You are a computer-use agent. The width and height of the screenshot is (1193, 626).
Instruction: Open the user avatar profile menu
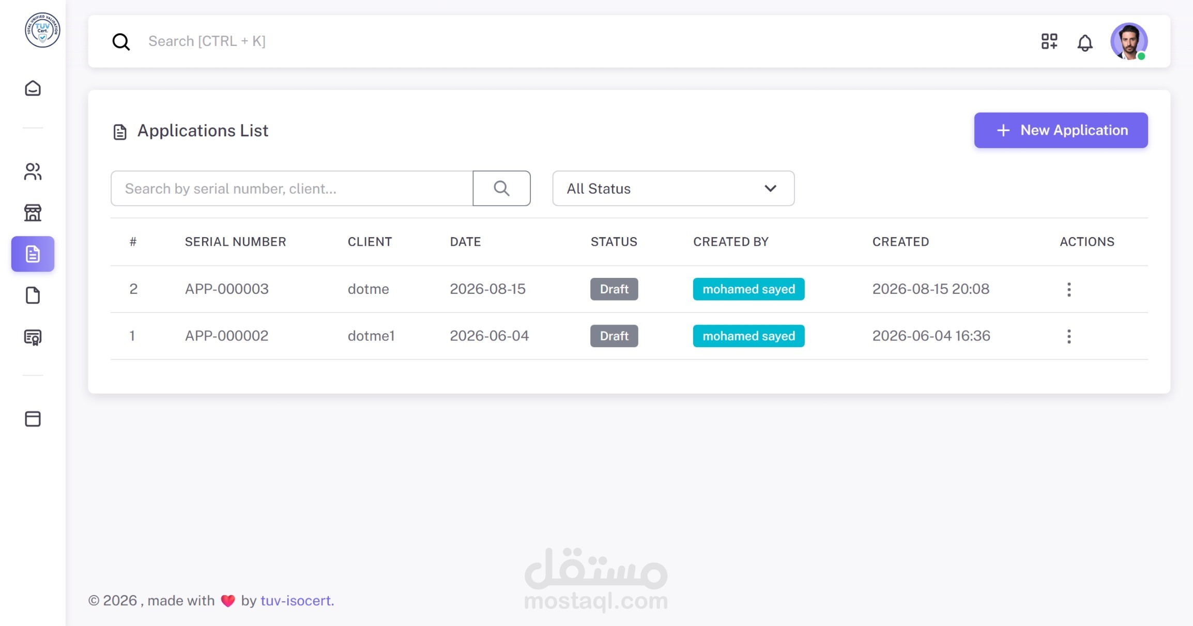tap(1129, 41)
